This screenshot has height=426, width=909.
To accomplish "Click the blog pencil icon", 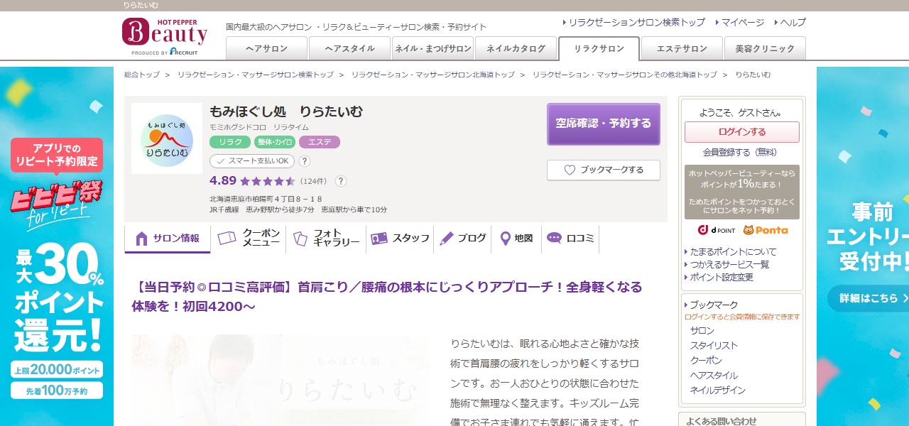I will point(447,239).
